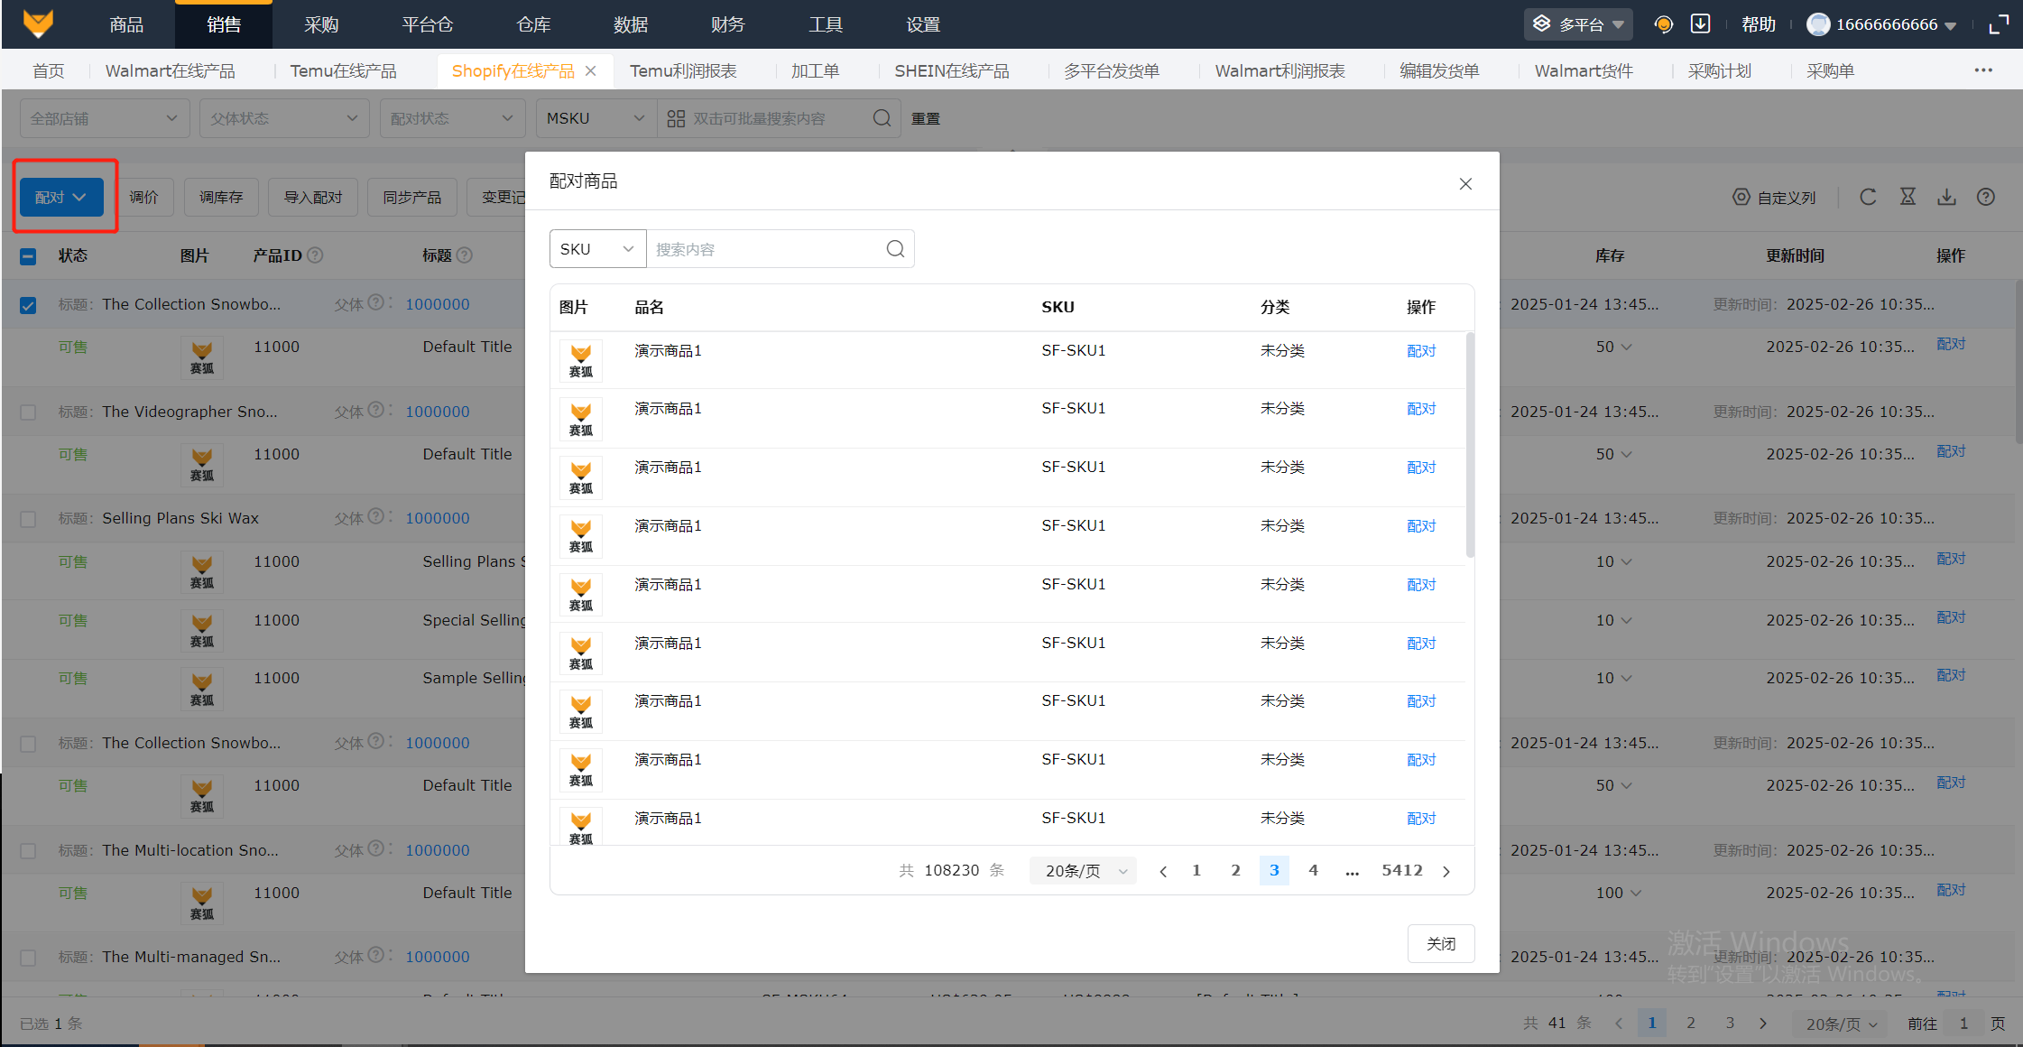Click the search magnifier in pairing dialog
The width and height of the screenshot is (2023, 1047).
tap(895, 249)
